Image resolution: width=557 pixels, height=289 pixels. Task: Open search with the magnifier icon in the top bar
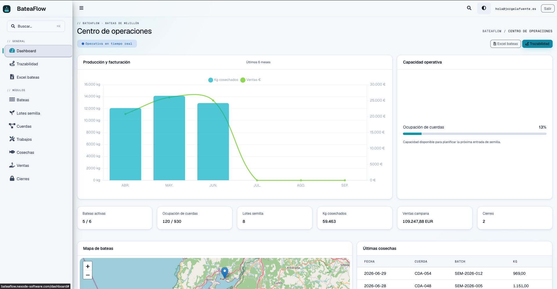pyautogui.click(x=469, y=8)
